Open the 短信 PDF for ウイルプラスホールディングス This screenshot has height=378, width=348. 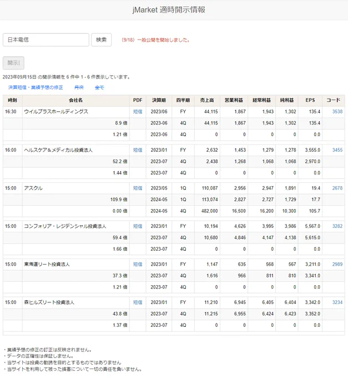138,112
